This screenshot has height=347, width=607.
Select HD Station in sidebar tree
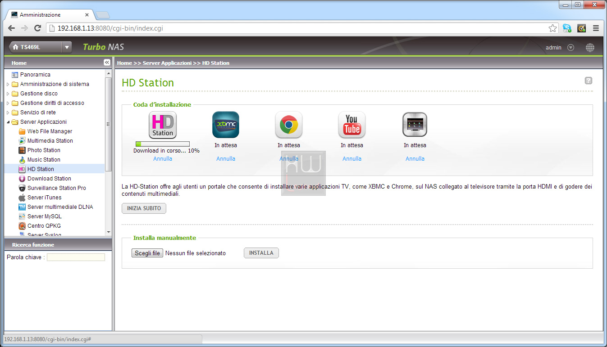coord(41,169)
